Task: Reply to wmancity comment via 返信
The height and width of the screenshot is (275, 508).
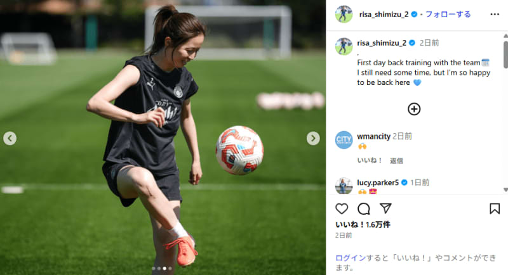Action: pos(396,160)
